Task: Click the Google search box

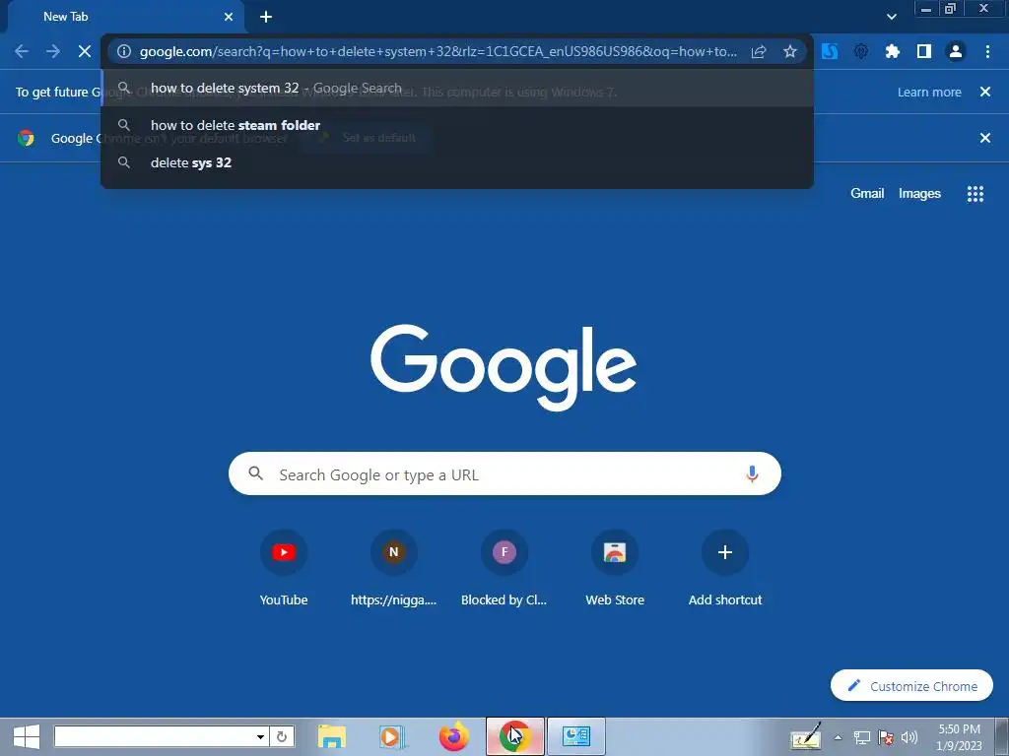Action: [504, 473]
